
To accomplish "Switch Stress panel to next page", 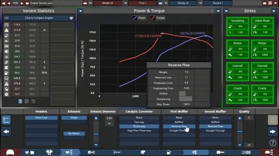I will (x=274, y=11).
